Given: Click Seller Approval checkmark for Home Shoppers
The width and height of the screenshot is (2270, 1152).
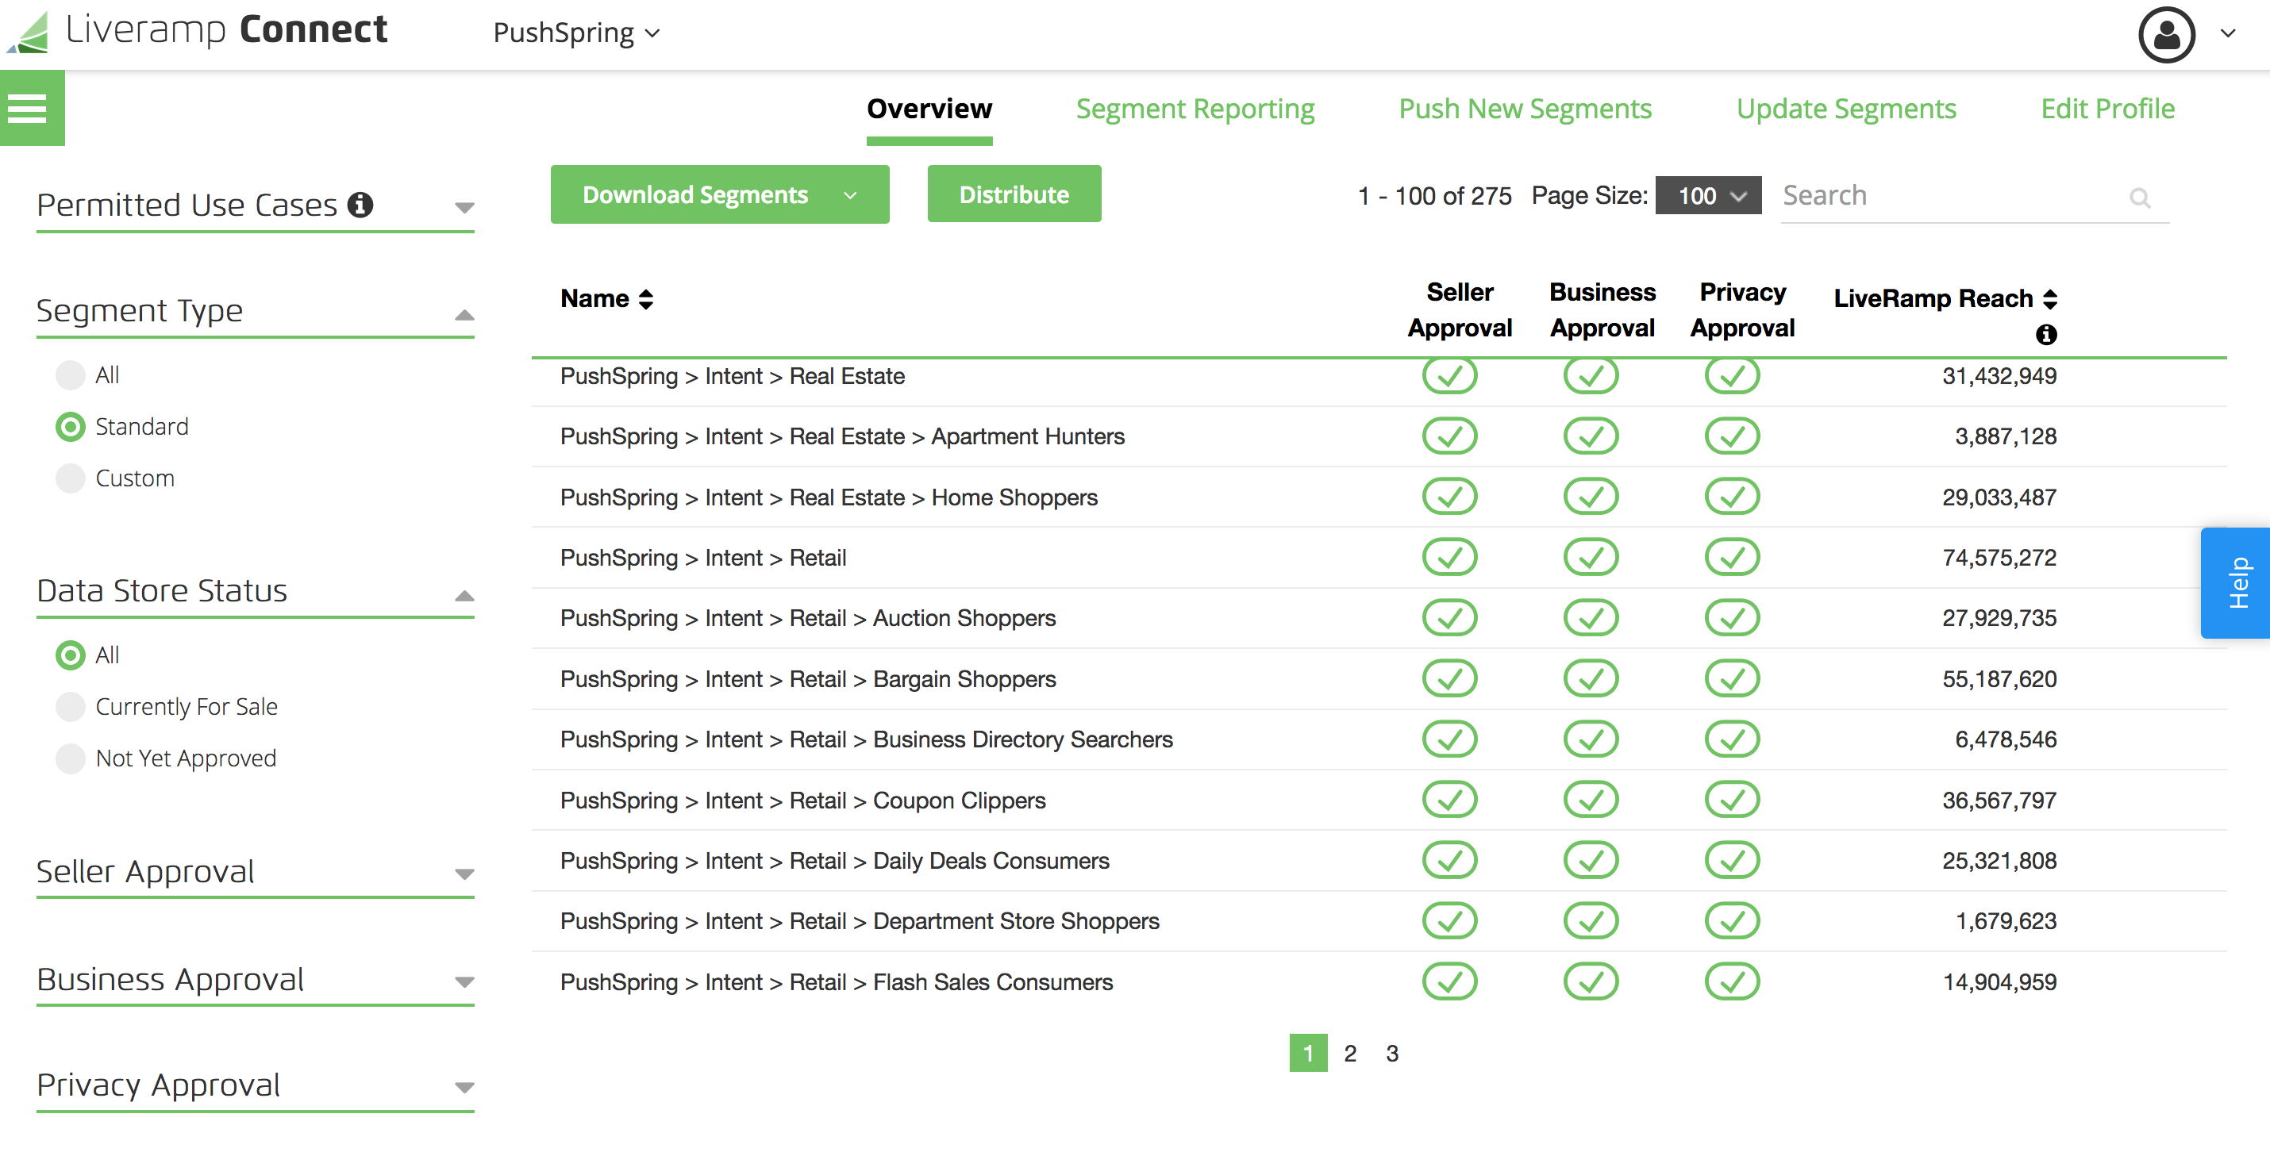Looking at the screenshot, I should tap(1449, 497).
